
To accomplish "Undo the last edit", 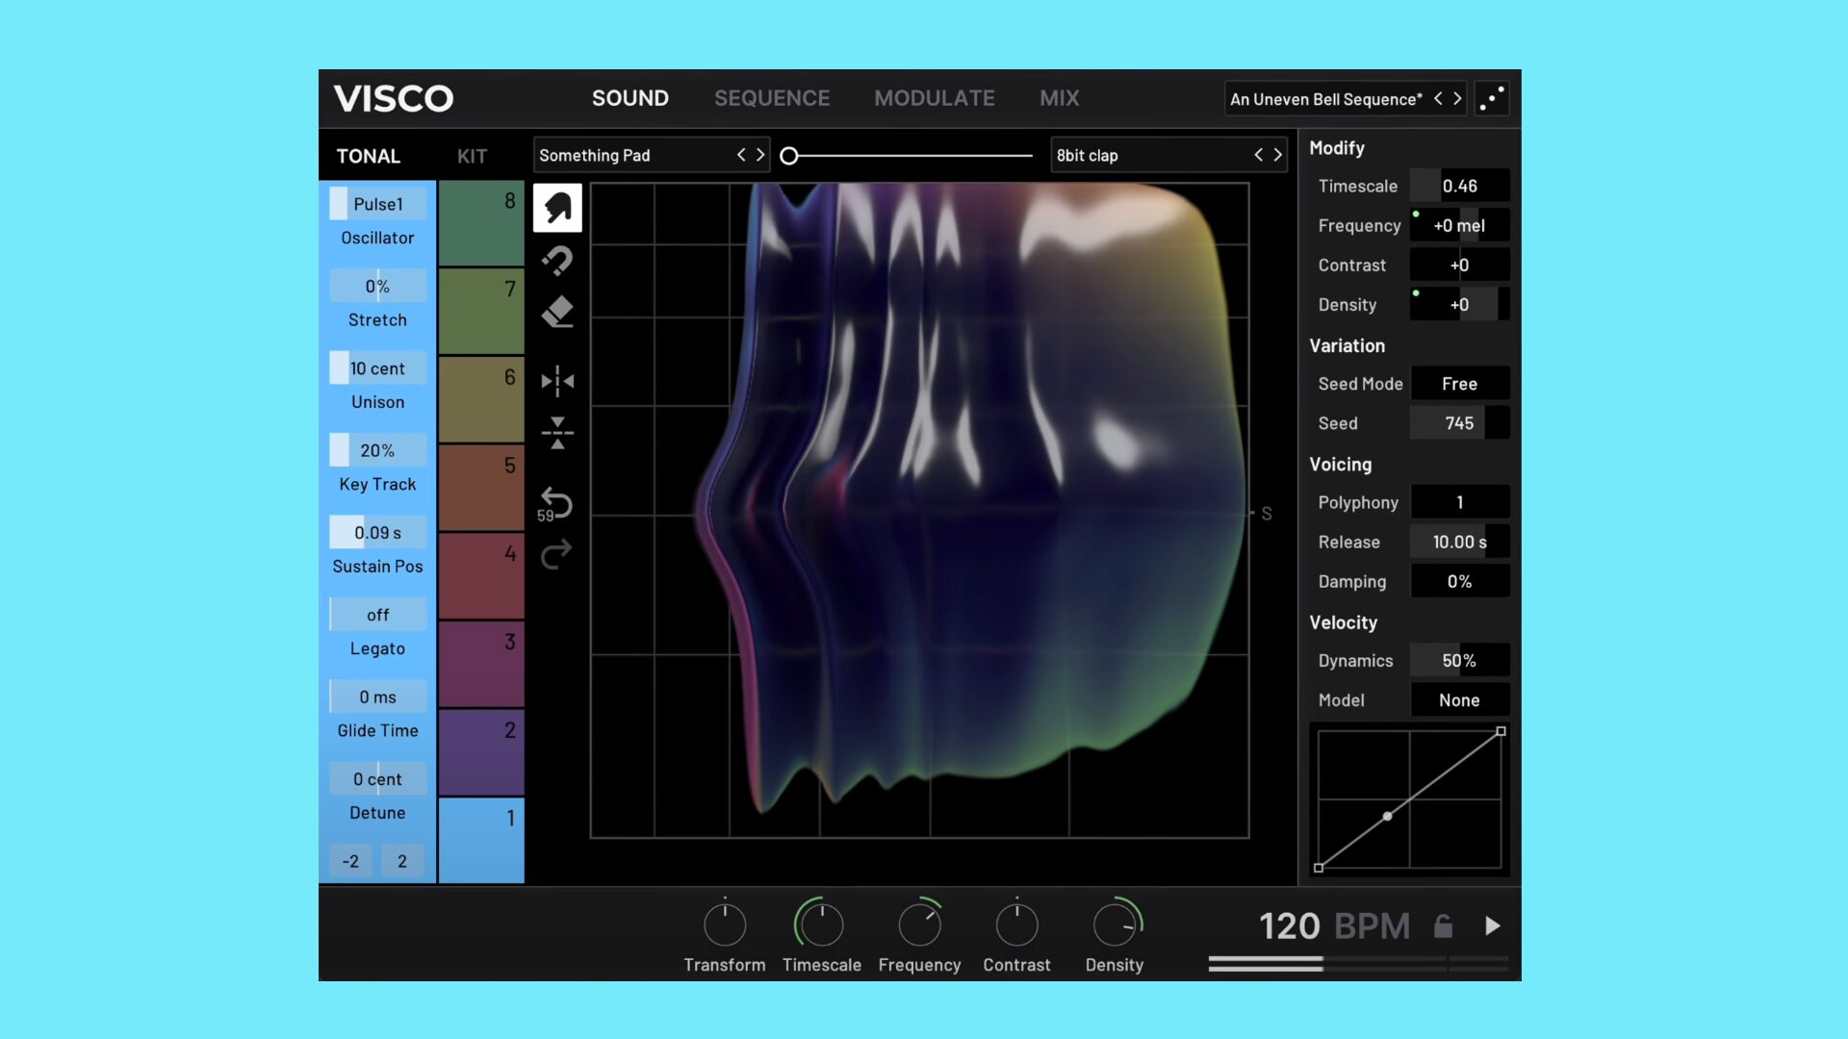I will pos(557,502).
